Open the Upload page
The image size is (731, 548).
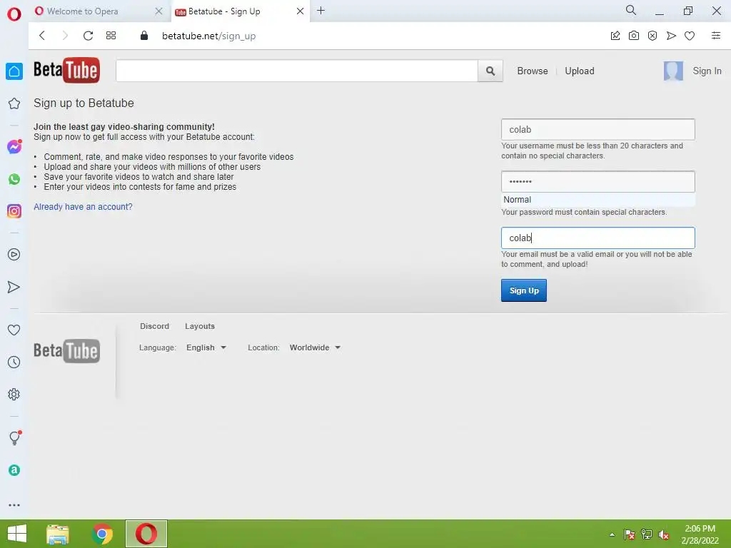580,71
